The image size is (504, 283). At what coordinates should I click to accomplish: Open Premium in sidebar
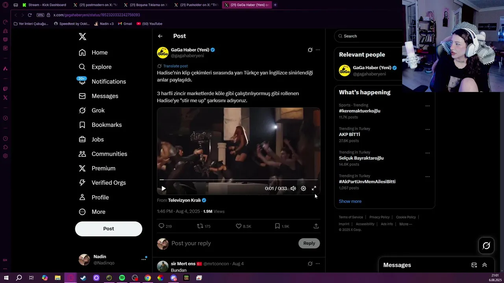[x=97, y=168]
